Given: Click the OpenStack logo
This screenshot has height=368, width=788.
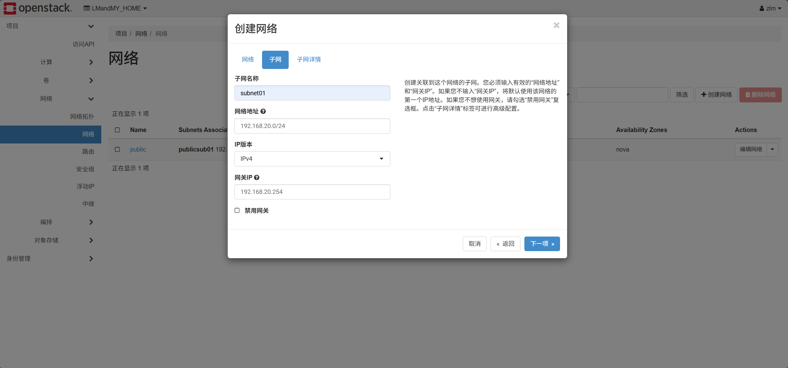Looking at the screenshot, I should (x=38, y=8).
